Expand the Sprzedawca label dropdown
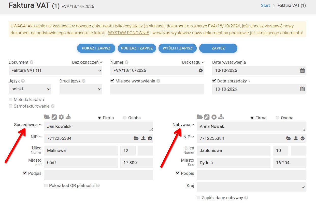Viewport: 316px width, 205px height. pos(28,125)
